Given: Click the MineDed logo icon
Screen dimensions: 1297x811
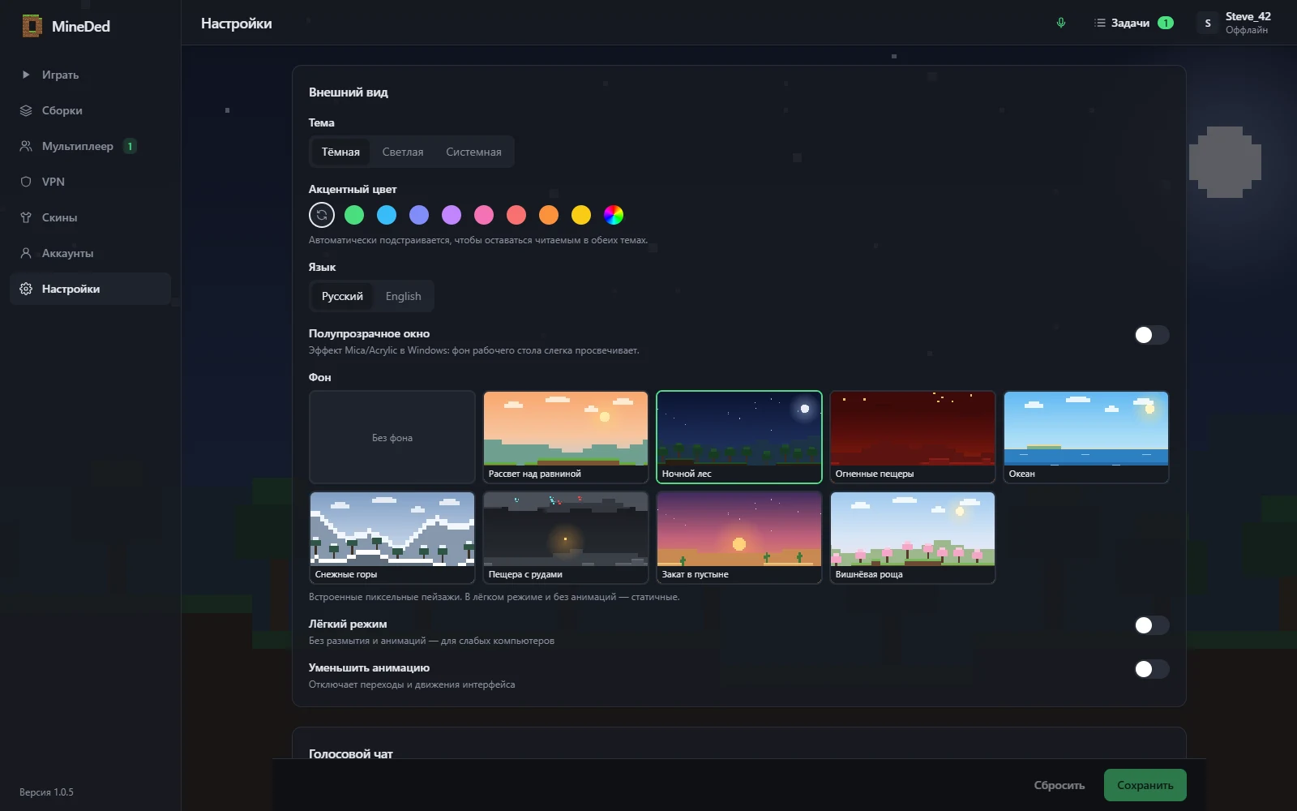Looking at the screenshot, I should [32, 26].
